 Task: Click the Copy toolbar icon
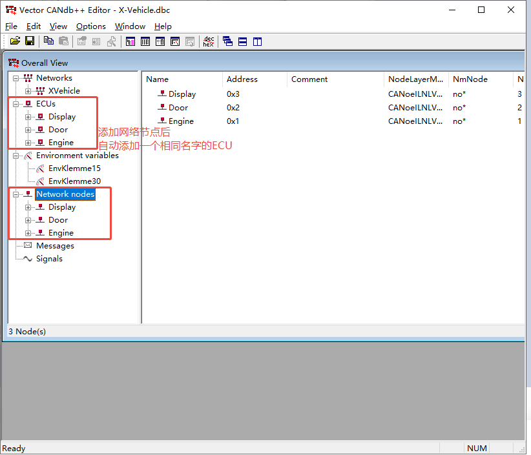[x=48, y=41]
